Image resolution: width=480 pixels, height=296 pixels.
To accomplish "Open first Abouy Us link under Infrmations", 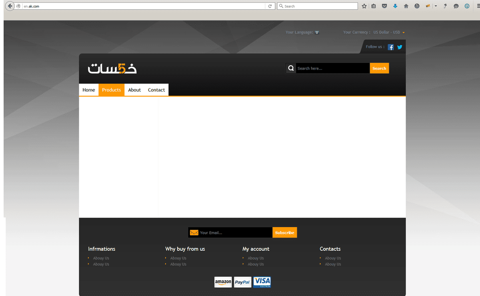I will point(101,258).
